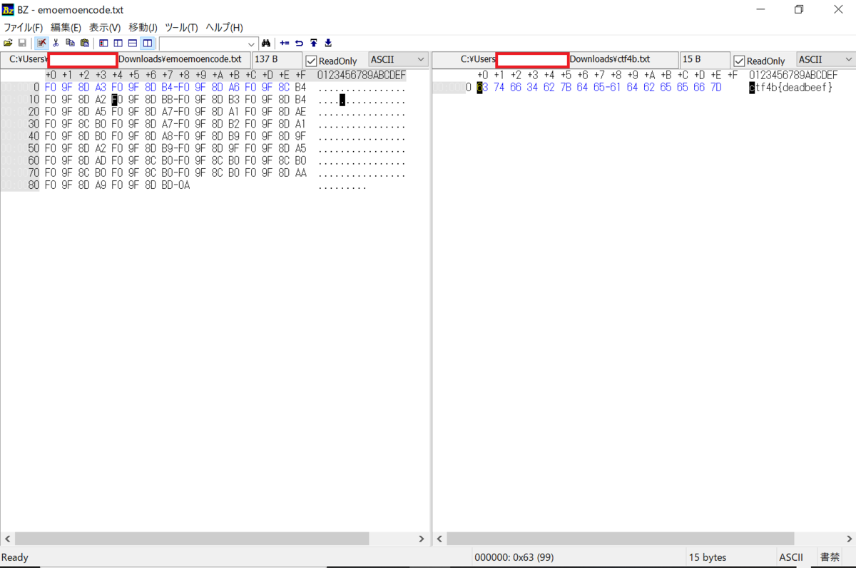Viewport: 856px width, 568px height.
Task: Select the vertical split view icon
Action: coord(147,43)
